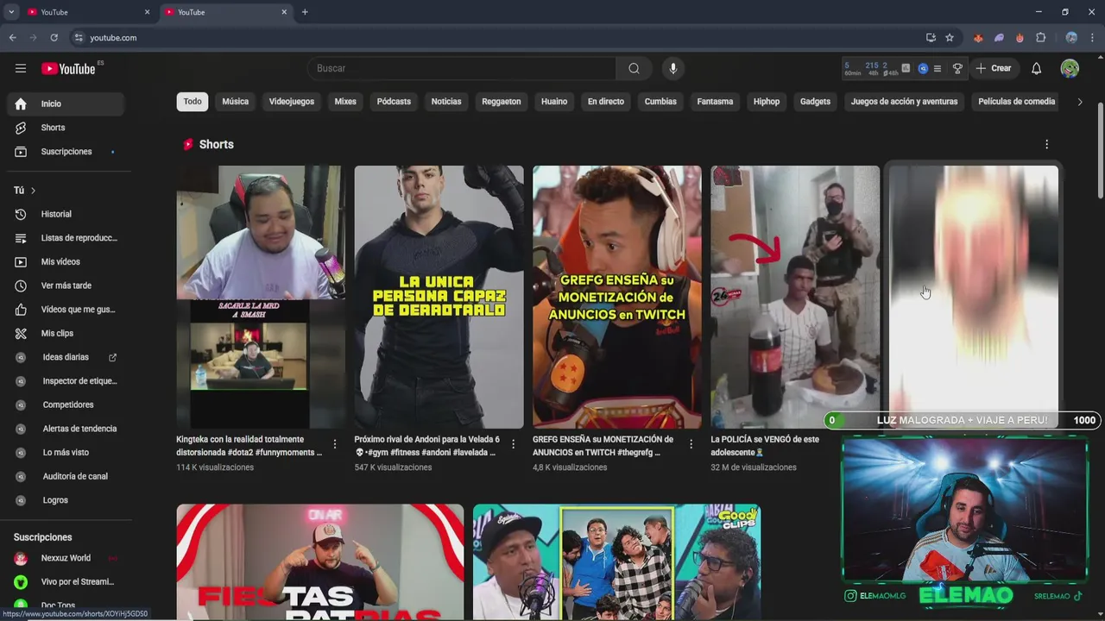The width and height of the screenshot is (1105, 621).
Task: Open Competidores in the sidebar
Action: pos(66,405)
